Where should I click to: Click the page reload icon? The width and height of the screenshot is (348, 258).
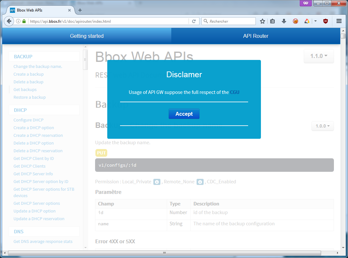194,21
